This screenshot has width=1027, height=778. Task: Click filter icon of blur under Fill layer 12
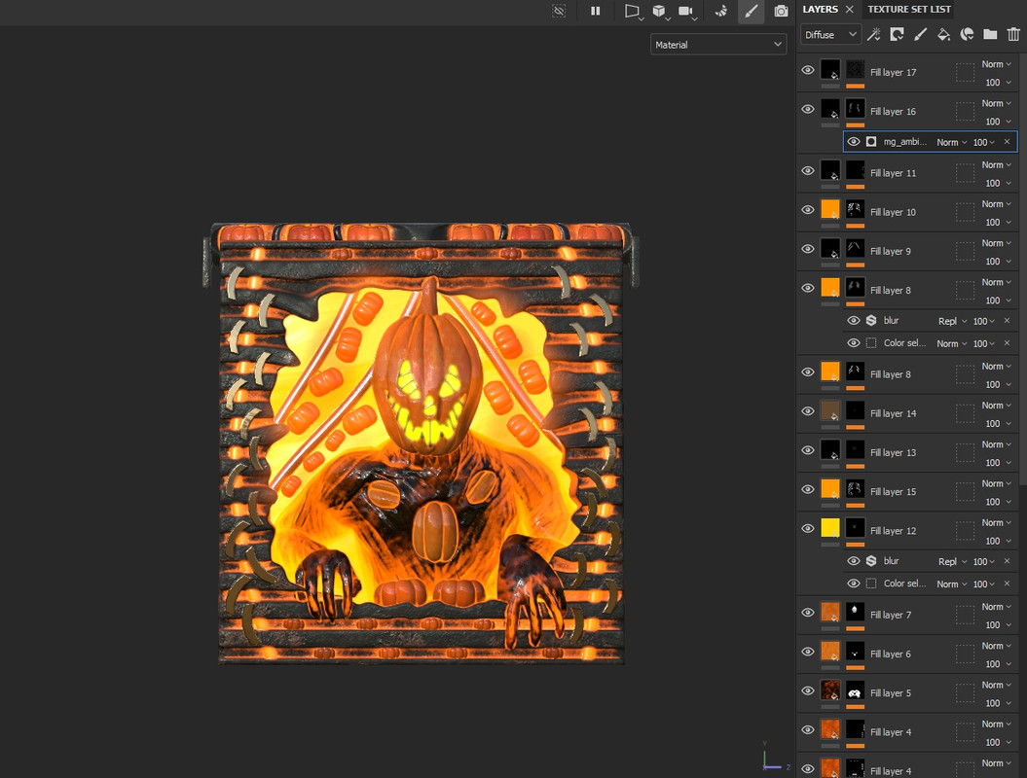point(871,561)
